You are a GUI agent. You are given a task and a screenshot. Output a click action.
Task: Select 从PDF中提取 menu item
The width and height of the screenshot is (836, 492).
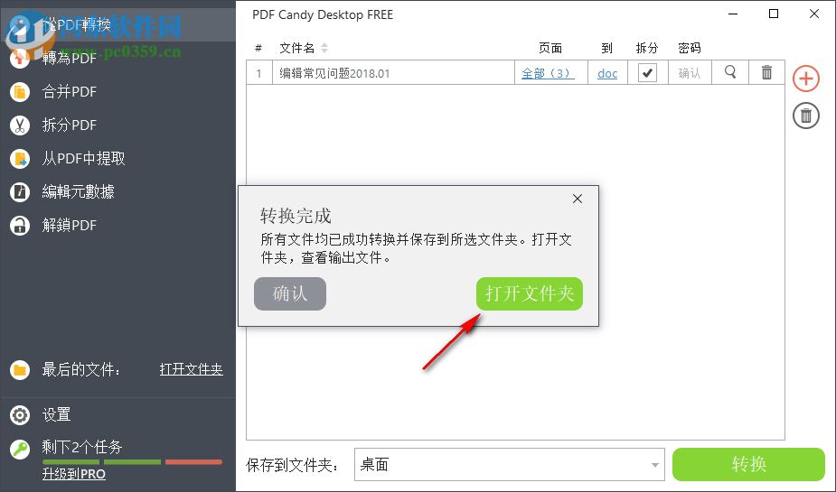(x=84, y=159)
